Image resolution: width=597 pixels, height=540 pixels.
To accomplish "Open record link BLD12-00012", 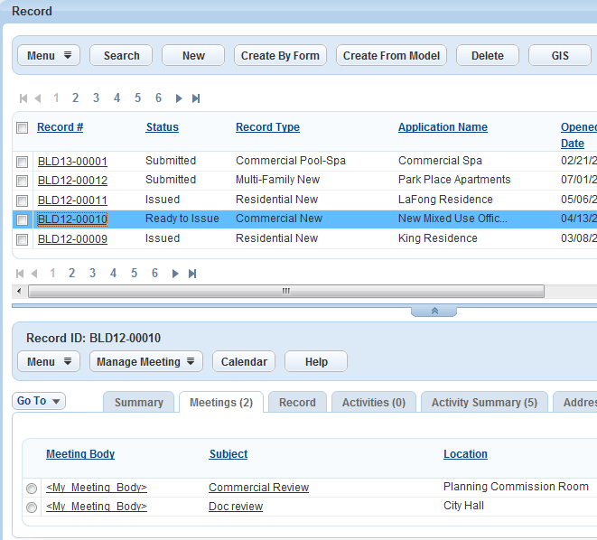I will (x=72, y=181).
